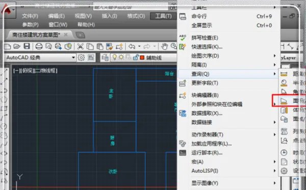Open the 文件(F) menu
306x190 pixels.
[x=30, y=16]
